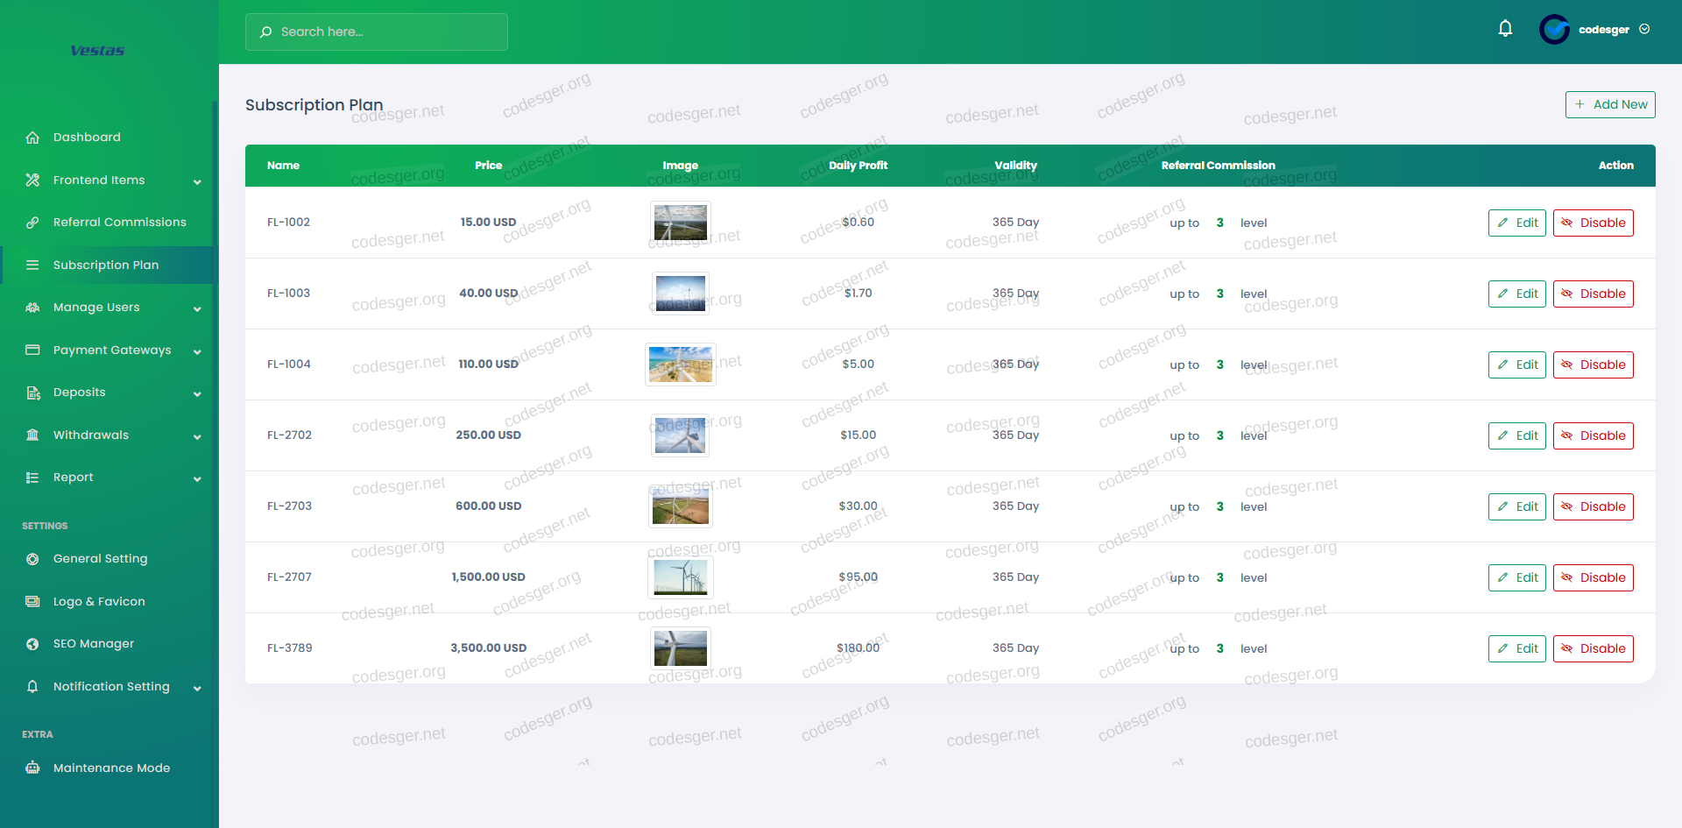Disable the FL-3789 plan

pos(1593,648)
